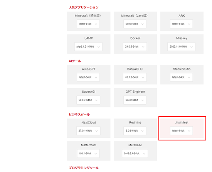Click the ビジネスツール section heading
212x172 pixels.
[79, 115]
